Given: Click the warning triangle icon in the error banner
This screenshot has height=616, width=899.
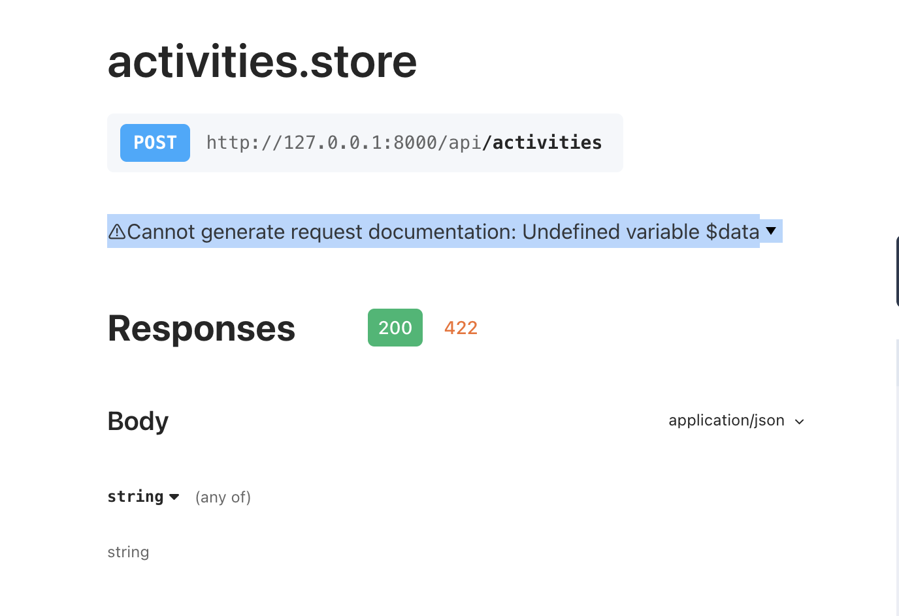Looking at the screenshot, I should pyautogui.click(x=118, y=231).
